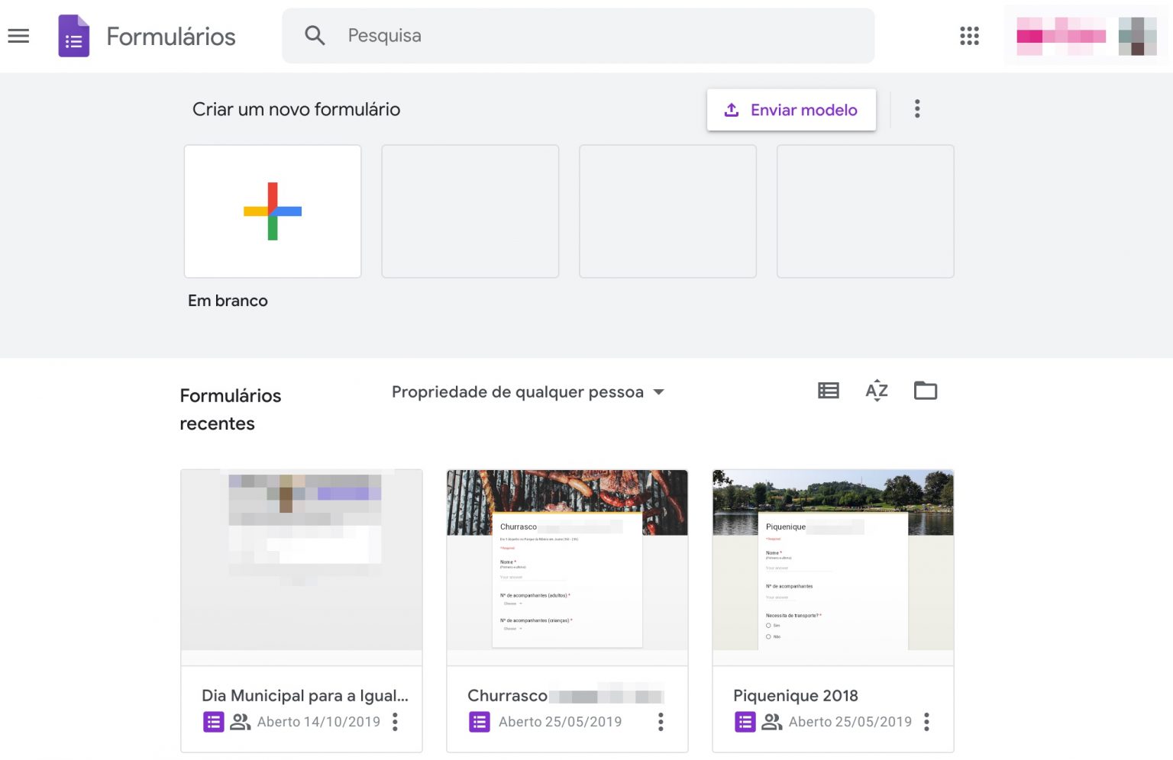
Task: Open the main navigation menu
Action: [x=18, y=36]
